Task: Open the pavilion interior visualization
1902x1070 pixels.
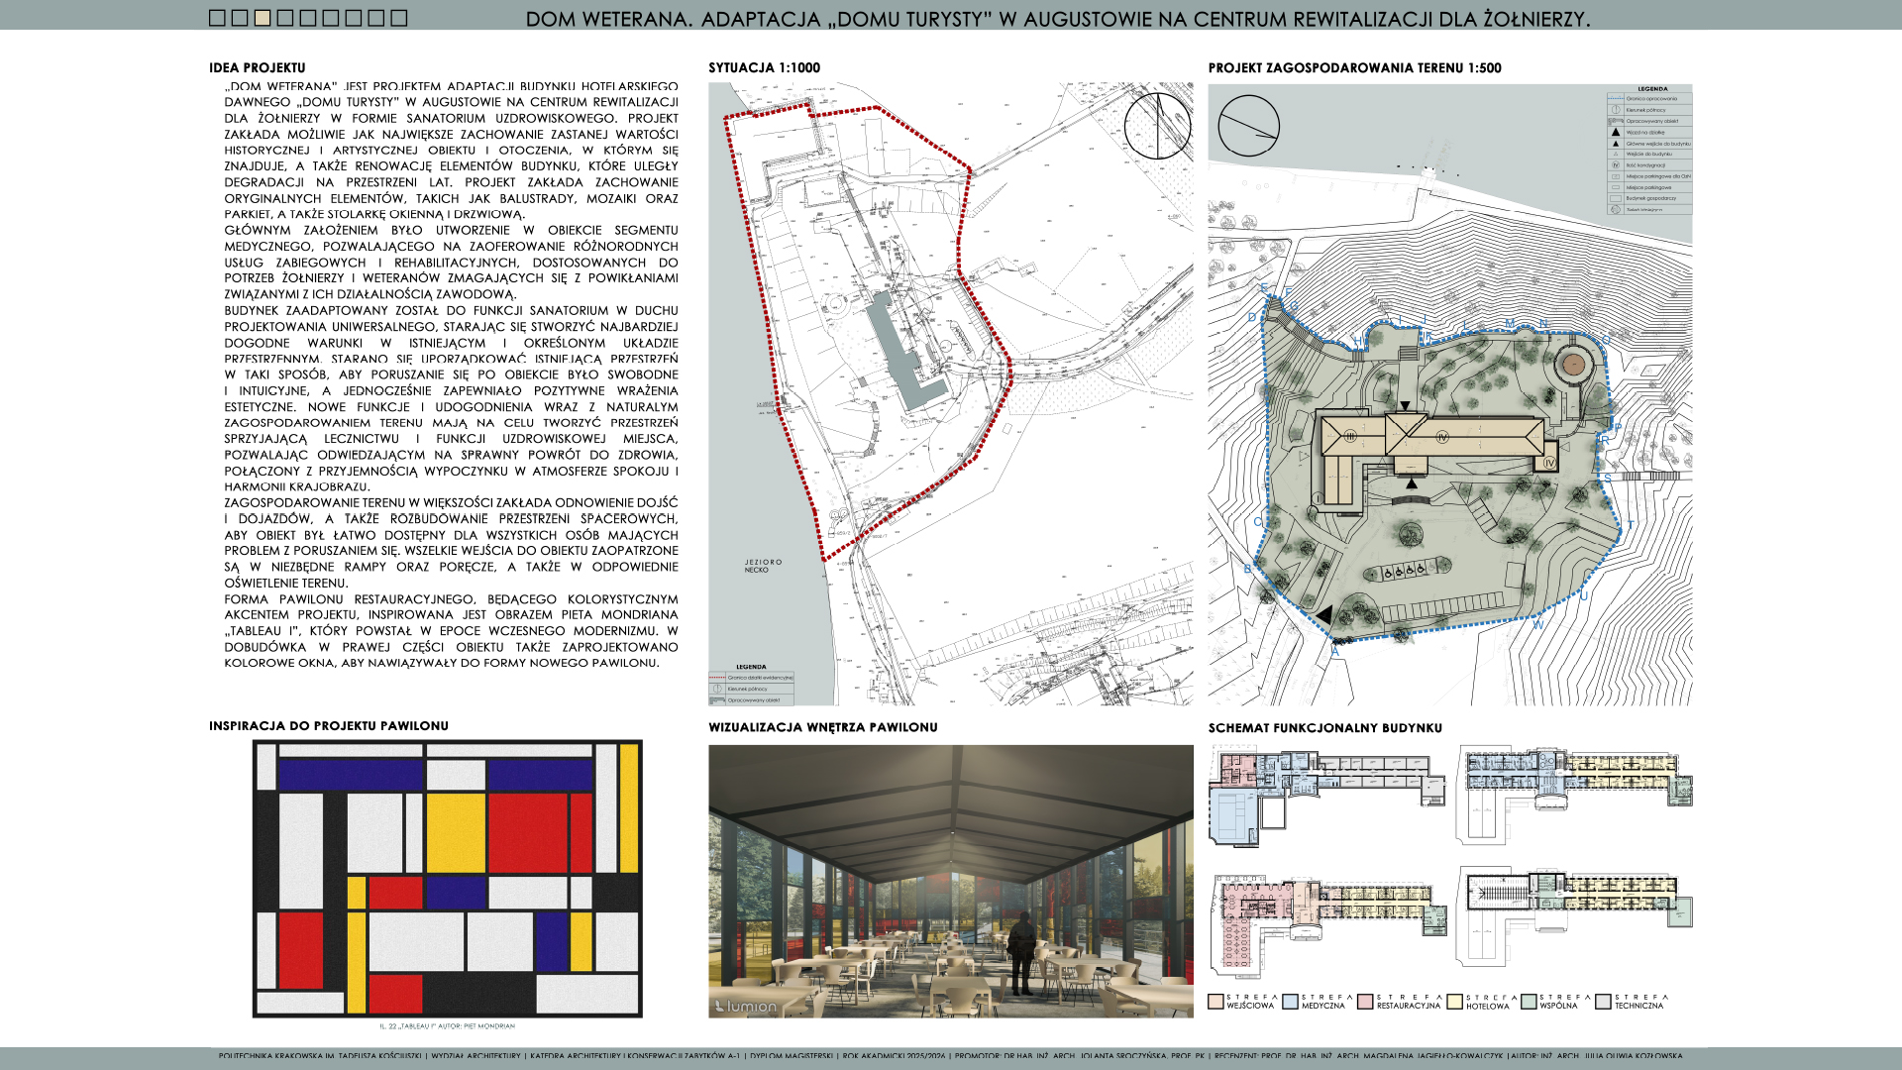Action: click(950, 881)
